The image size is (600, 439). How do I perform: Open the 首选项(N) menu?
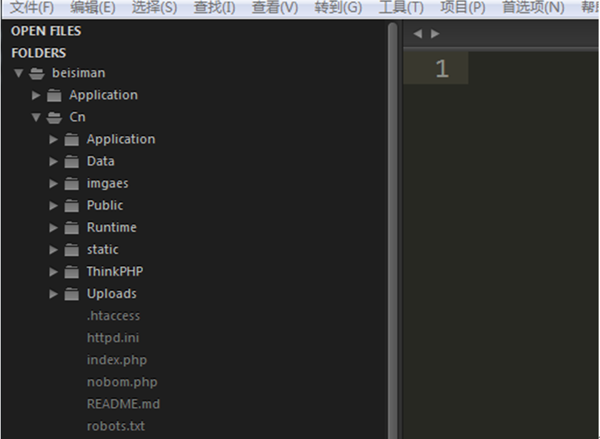tap(533, 7)
